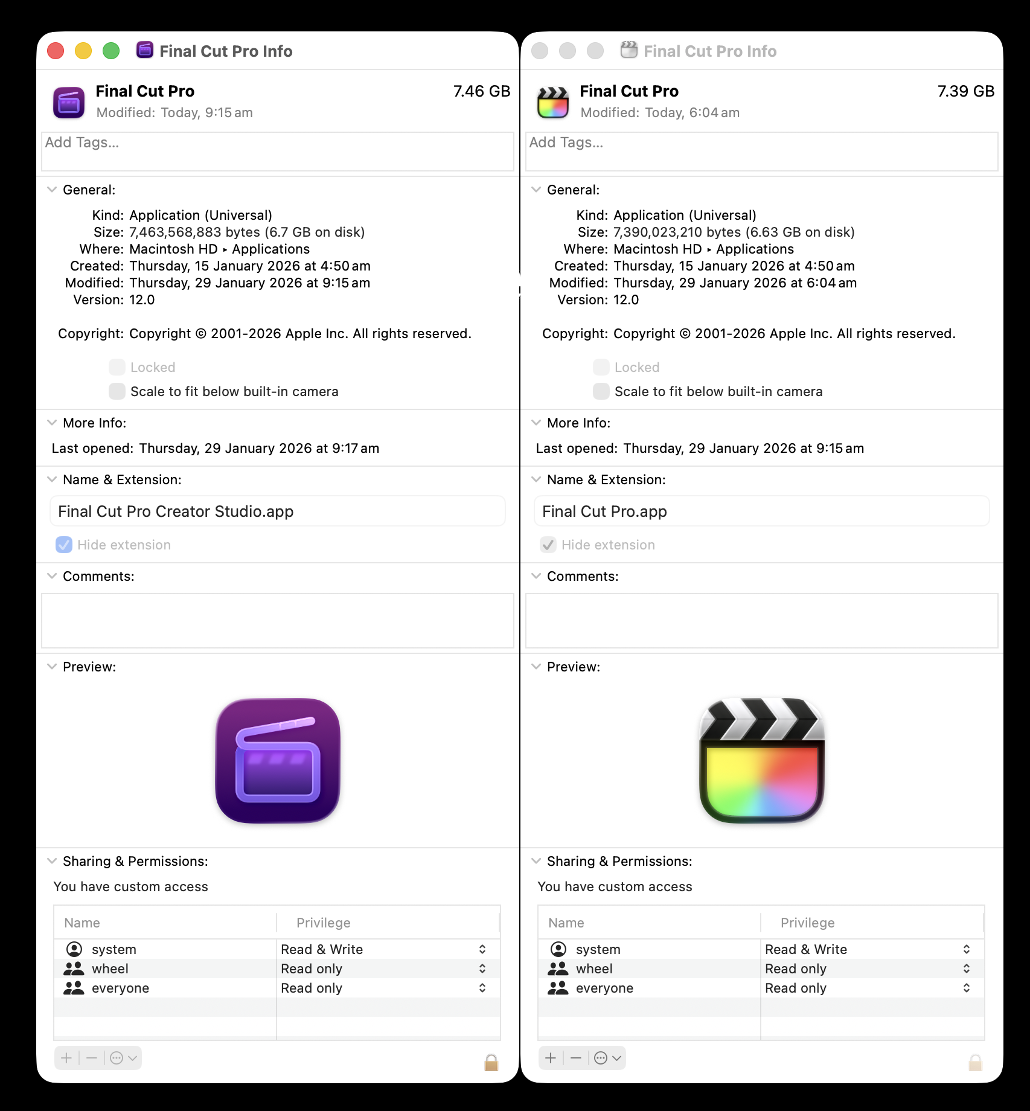Click the lock icon in right window
The height and width of the screenshot is (1111, 1030).
point(975,1062)
